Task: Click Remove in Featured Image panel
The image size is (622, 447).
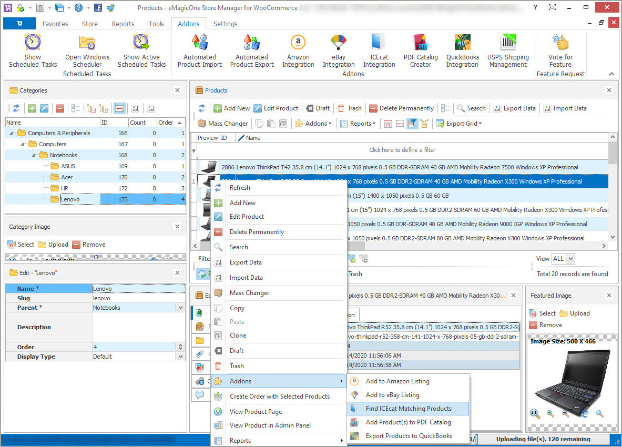Action: pyautogui.click(x=546, y=325)
